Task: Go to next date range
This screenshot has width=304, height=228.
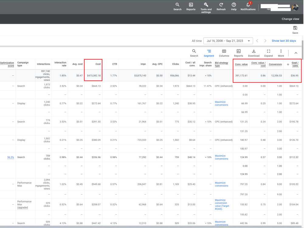Action: point(265,41)
